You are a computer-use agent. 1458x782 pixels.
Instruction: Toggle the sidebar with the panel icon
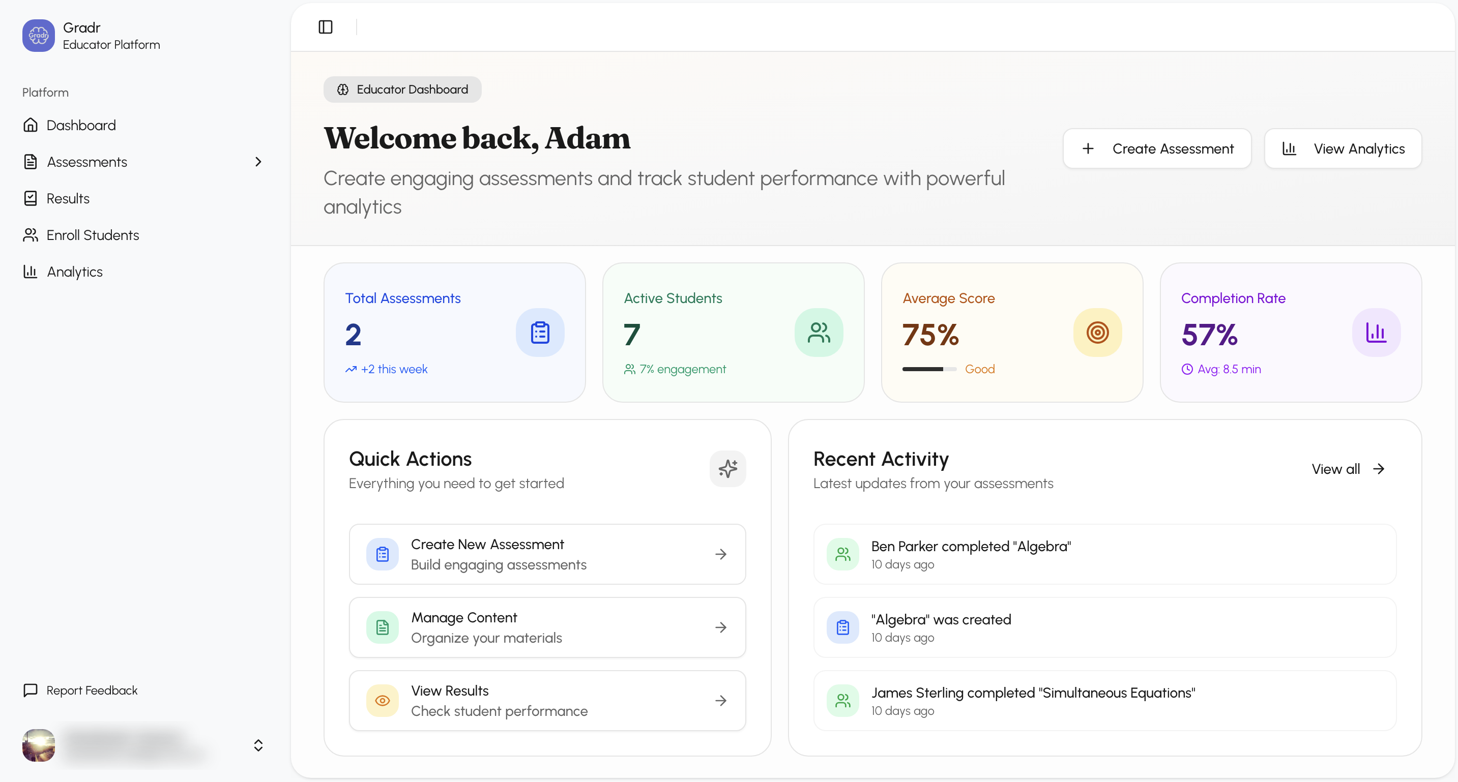click(326, 26)
